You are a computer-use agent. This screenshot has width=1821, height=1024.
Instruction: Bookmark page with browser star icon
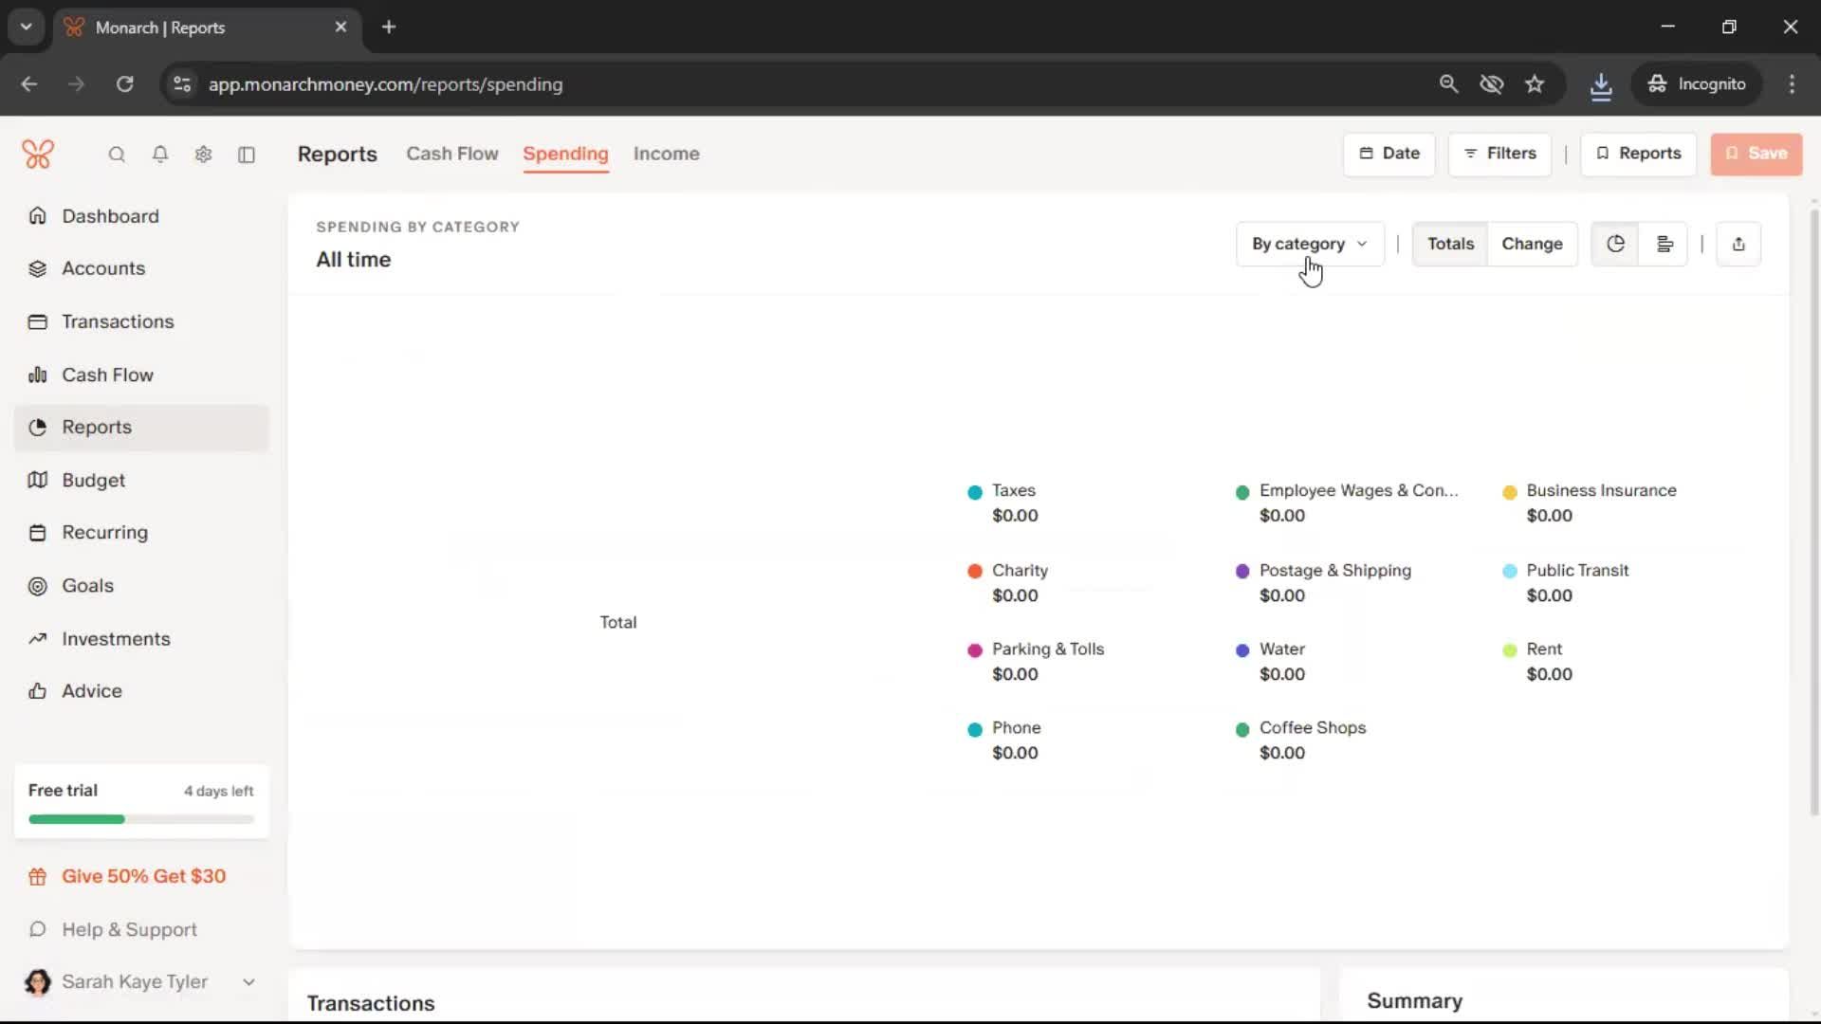[1535, 84]
